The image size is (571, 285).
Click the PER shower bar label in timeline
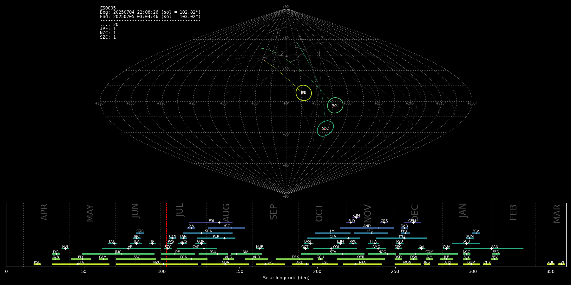pyautogui.click(x=216, y=237)
